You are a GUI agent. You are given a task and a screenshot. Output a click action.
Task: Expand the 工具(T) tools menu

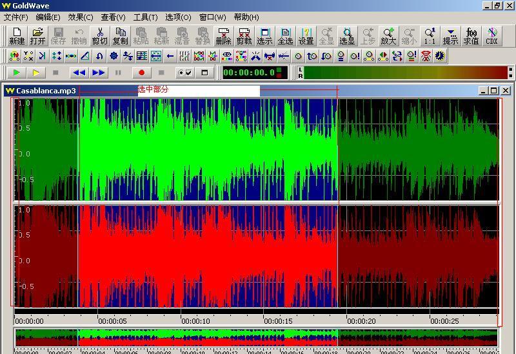point(145,17)
